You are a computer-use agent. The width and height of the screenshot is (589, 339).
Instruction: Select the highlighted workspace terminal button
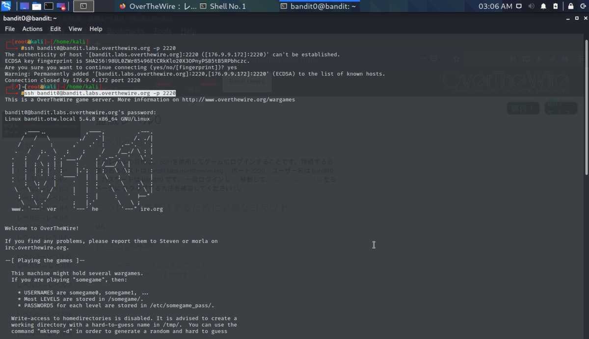[x=83, y=6]
